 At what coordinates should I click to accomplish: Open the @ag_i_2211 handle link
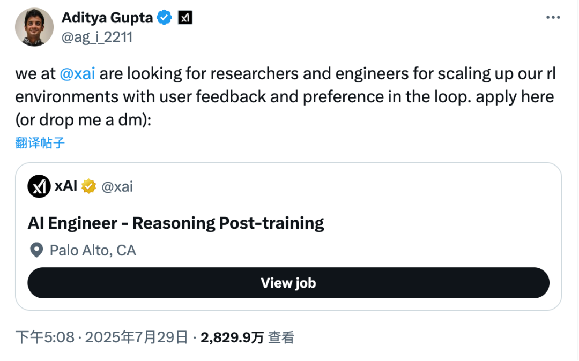tap(96, 37)
